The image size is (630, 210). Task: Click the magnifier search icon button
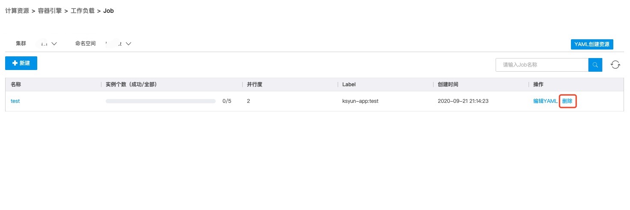coord(595,65)
